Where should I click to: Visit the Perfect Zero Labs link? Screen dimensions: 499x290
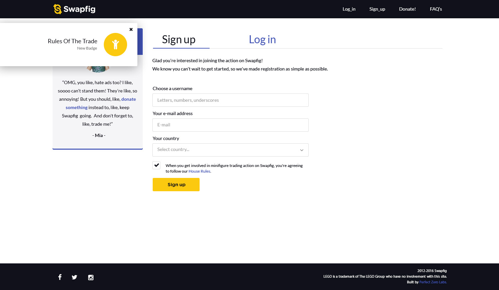point(433,282)
